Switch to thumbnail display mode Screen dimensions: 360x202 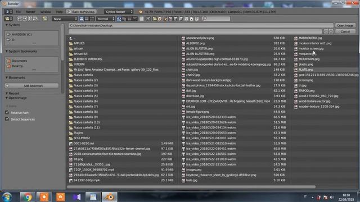92,19
